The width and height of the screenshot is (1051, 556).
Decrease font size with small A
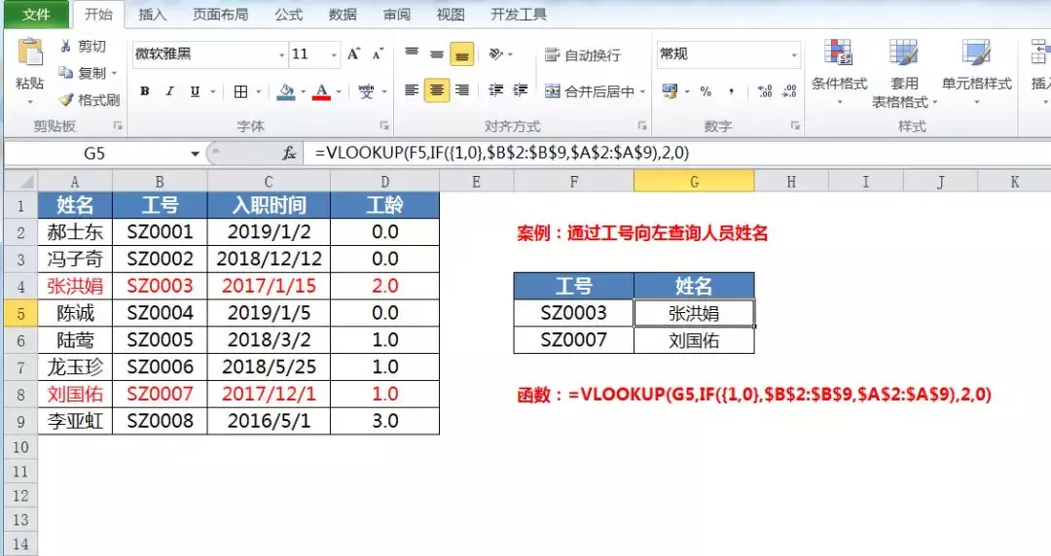pos(378,54)
